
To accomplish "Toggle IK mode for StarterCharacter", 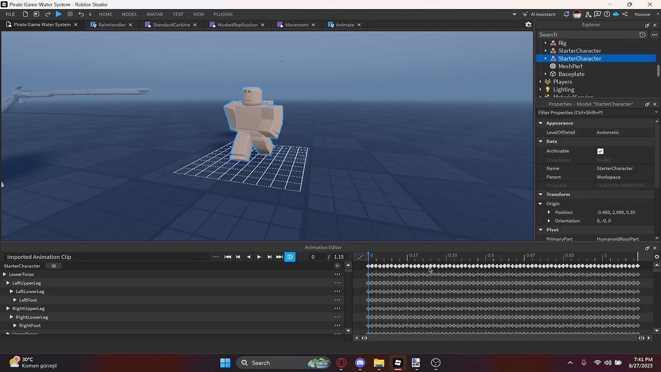I will [x=54, y=265].
